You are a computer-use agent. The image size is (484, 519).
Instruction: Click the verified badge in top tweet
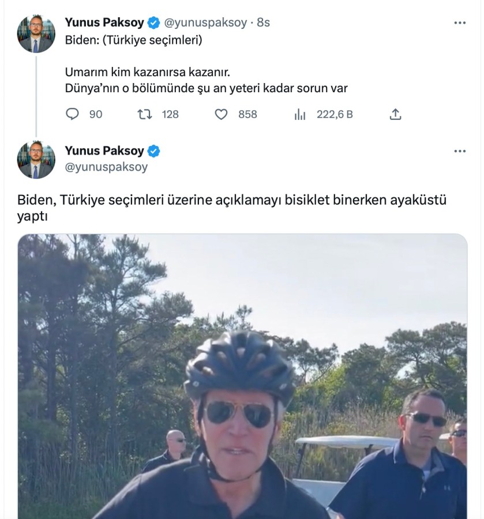point(154,23)
